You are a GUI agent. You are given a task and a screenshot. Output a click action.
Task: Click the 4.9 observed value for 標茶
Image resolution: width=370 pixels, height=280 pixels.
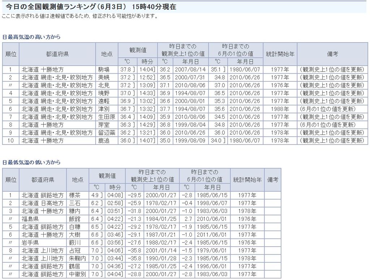click(x=95, y=195)
